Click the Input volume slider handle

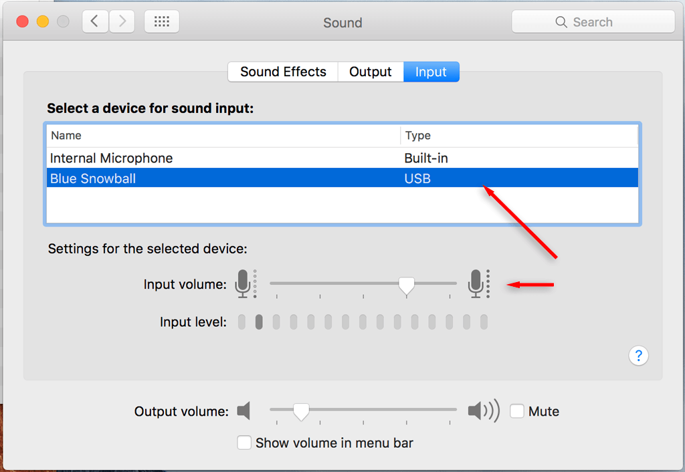pos(406,285)
